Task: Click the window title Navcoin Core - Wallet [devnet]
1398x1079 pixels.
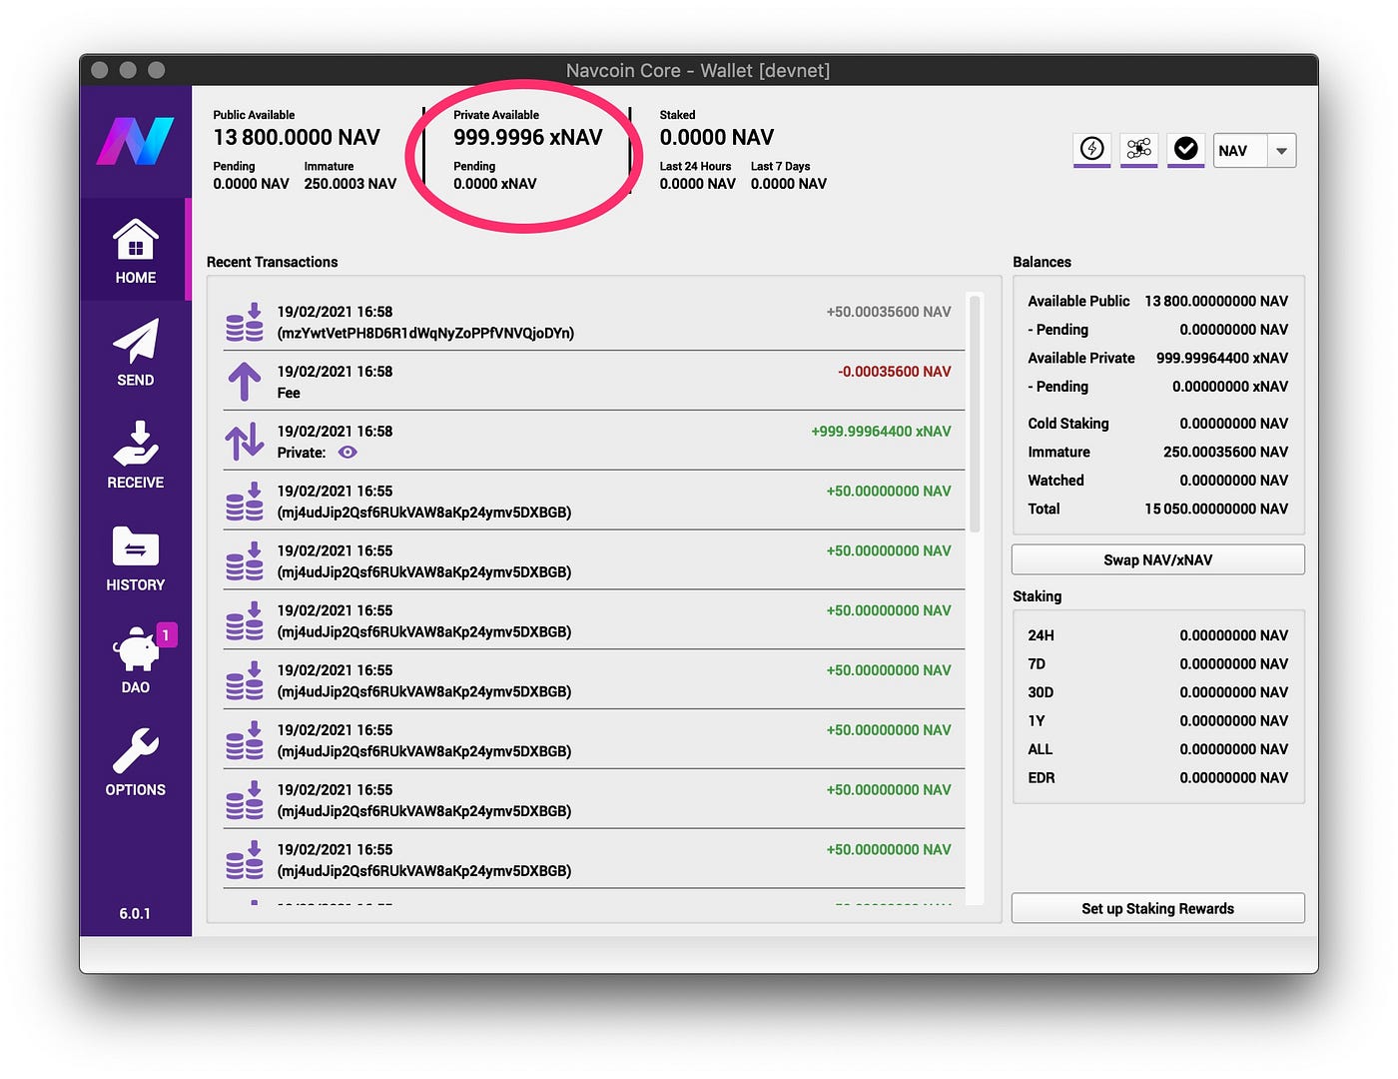Action: [698, 70]
